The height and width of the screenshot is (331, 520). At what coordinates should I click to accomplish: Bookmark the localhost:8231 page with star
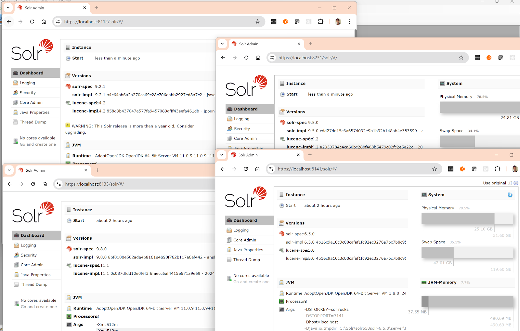pyautogui.click(x=461, y=58)
